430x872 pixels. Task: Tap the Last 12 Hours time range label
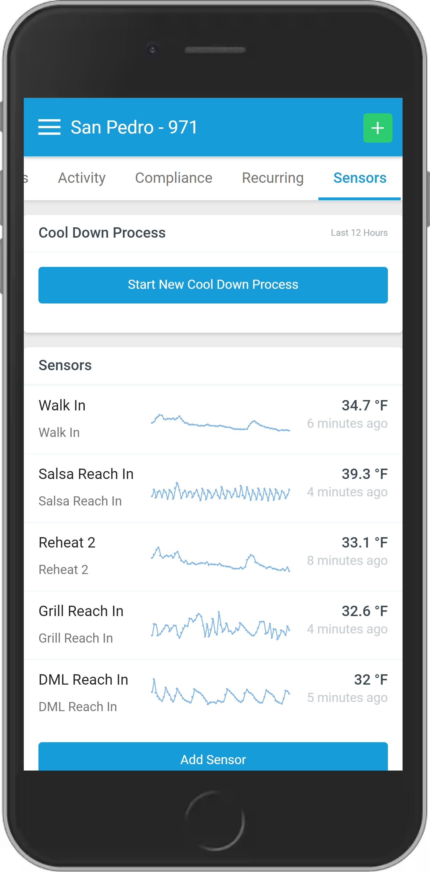(x=359, y=232)
